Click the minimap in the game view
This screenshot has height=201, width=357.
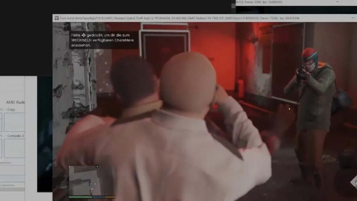pyautogui.click(x=85, y=180)
